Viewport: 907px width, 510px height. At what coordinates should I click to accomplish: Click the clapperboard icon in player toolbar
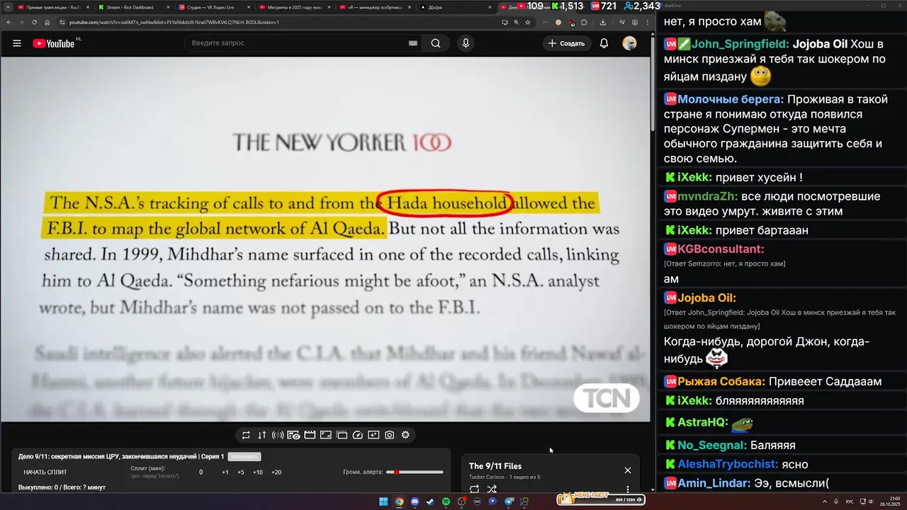tap(310, 435)
